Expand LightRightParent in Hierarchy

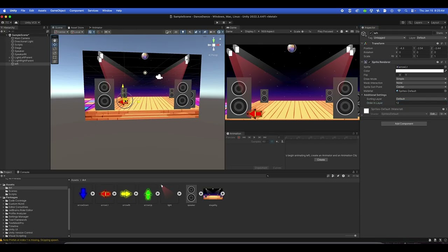click(x=9, y=61)
